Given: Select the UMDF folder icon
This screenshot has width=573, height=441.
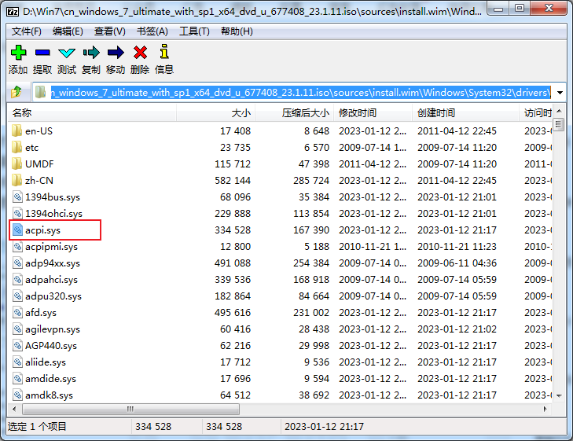Looking at the screenshot, I should [x=17, y=164].
